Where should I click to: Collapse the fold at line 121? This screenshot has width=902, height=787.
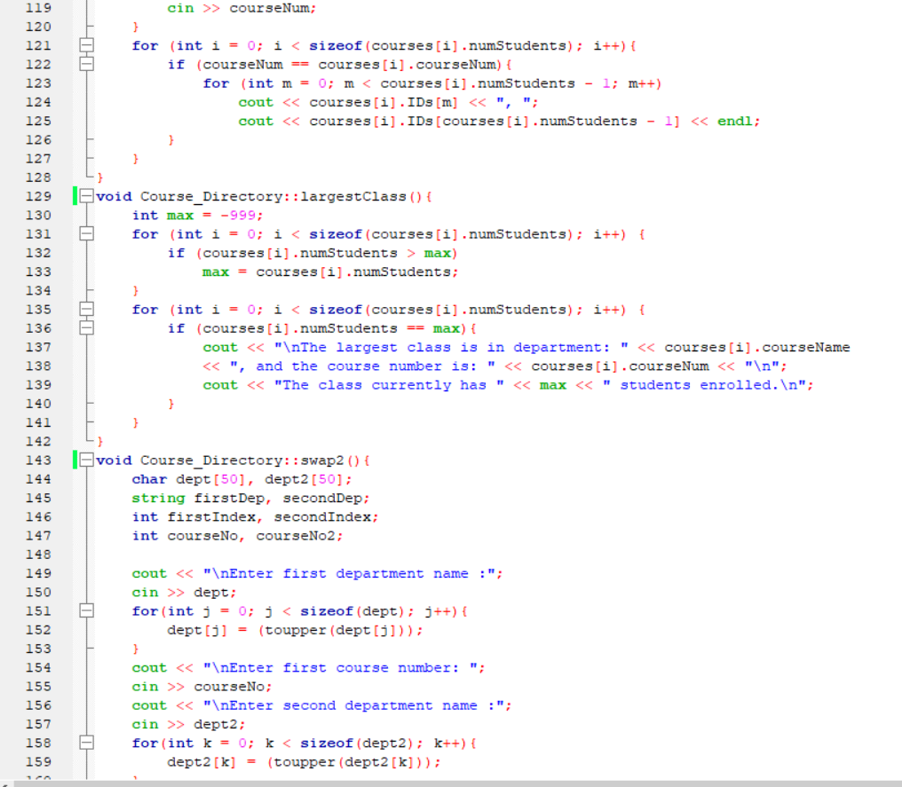(x=86, y=45)
